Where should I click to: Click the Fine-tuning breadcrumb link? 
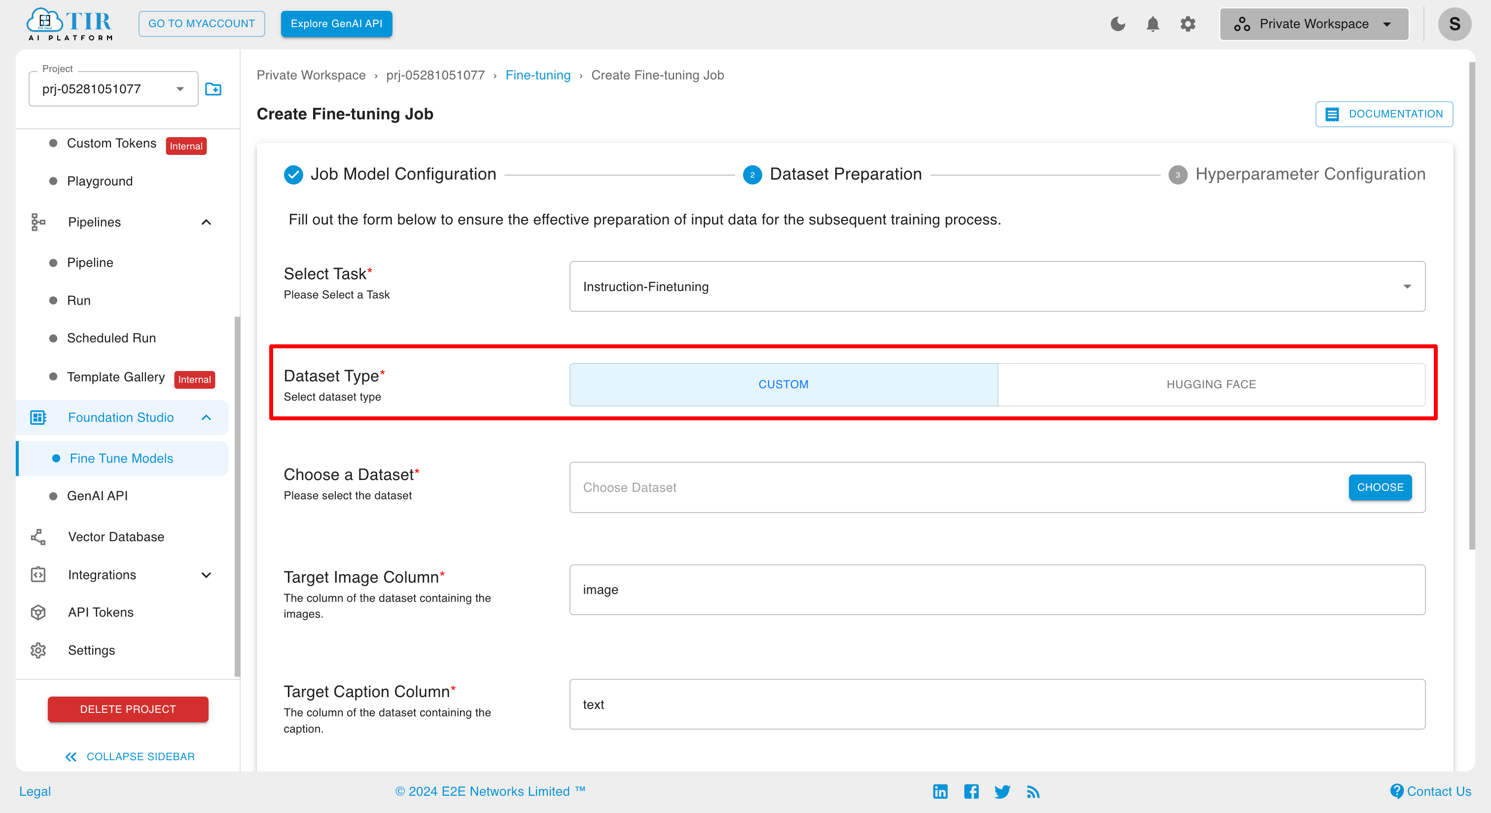pos(538,75)
